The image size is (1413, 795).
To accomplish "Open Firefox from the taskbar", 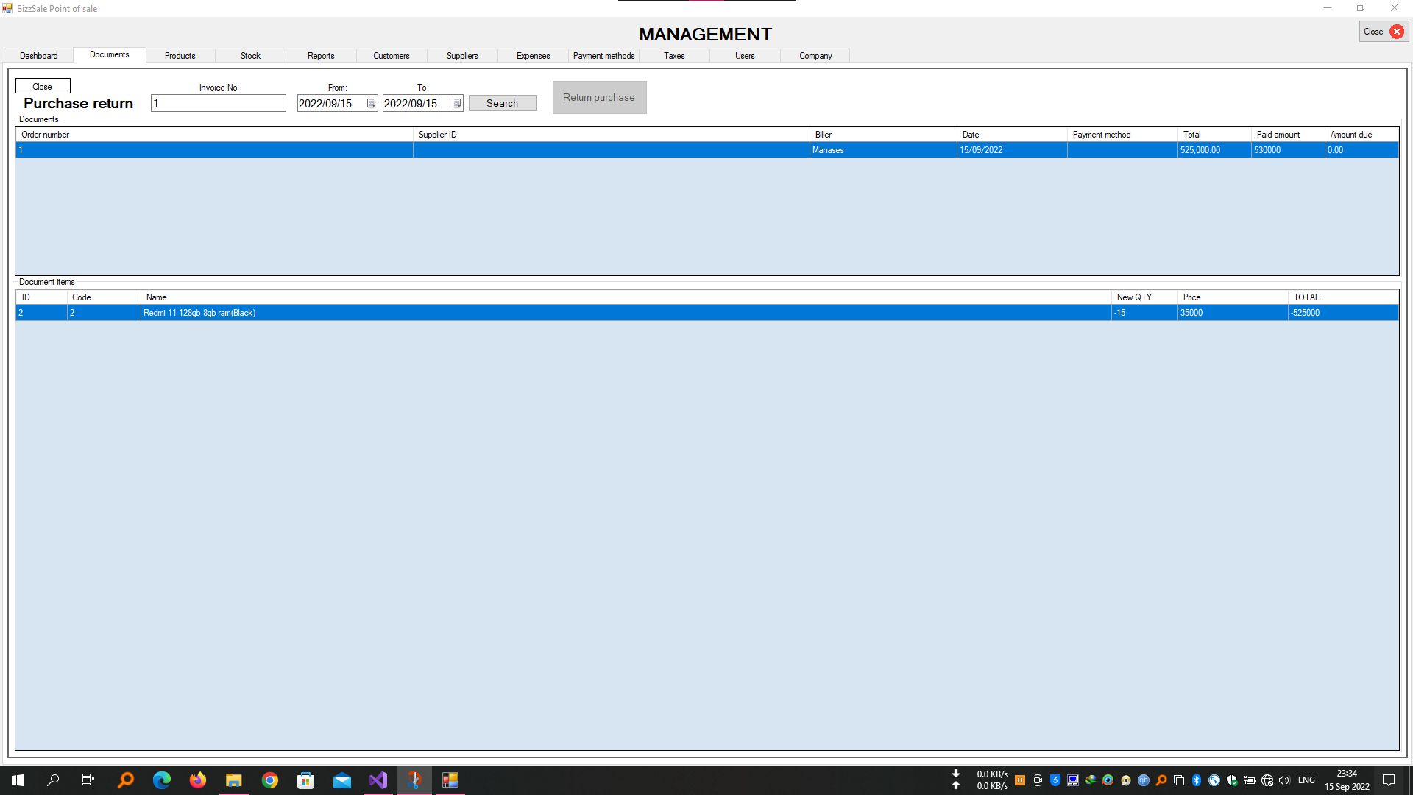I will pyautogui.click(x=198, y=780).
